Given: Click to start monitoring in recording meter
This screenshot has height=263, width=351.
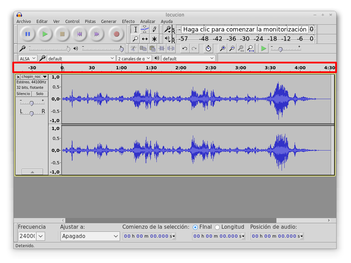Looking at the screenshot, I should pyautogui.click(x=245, y=29).
